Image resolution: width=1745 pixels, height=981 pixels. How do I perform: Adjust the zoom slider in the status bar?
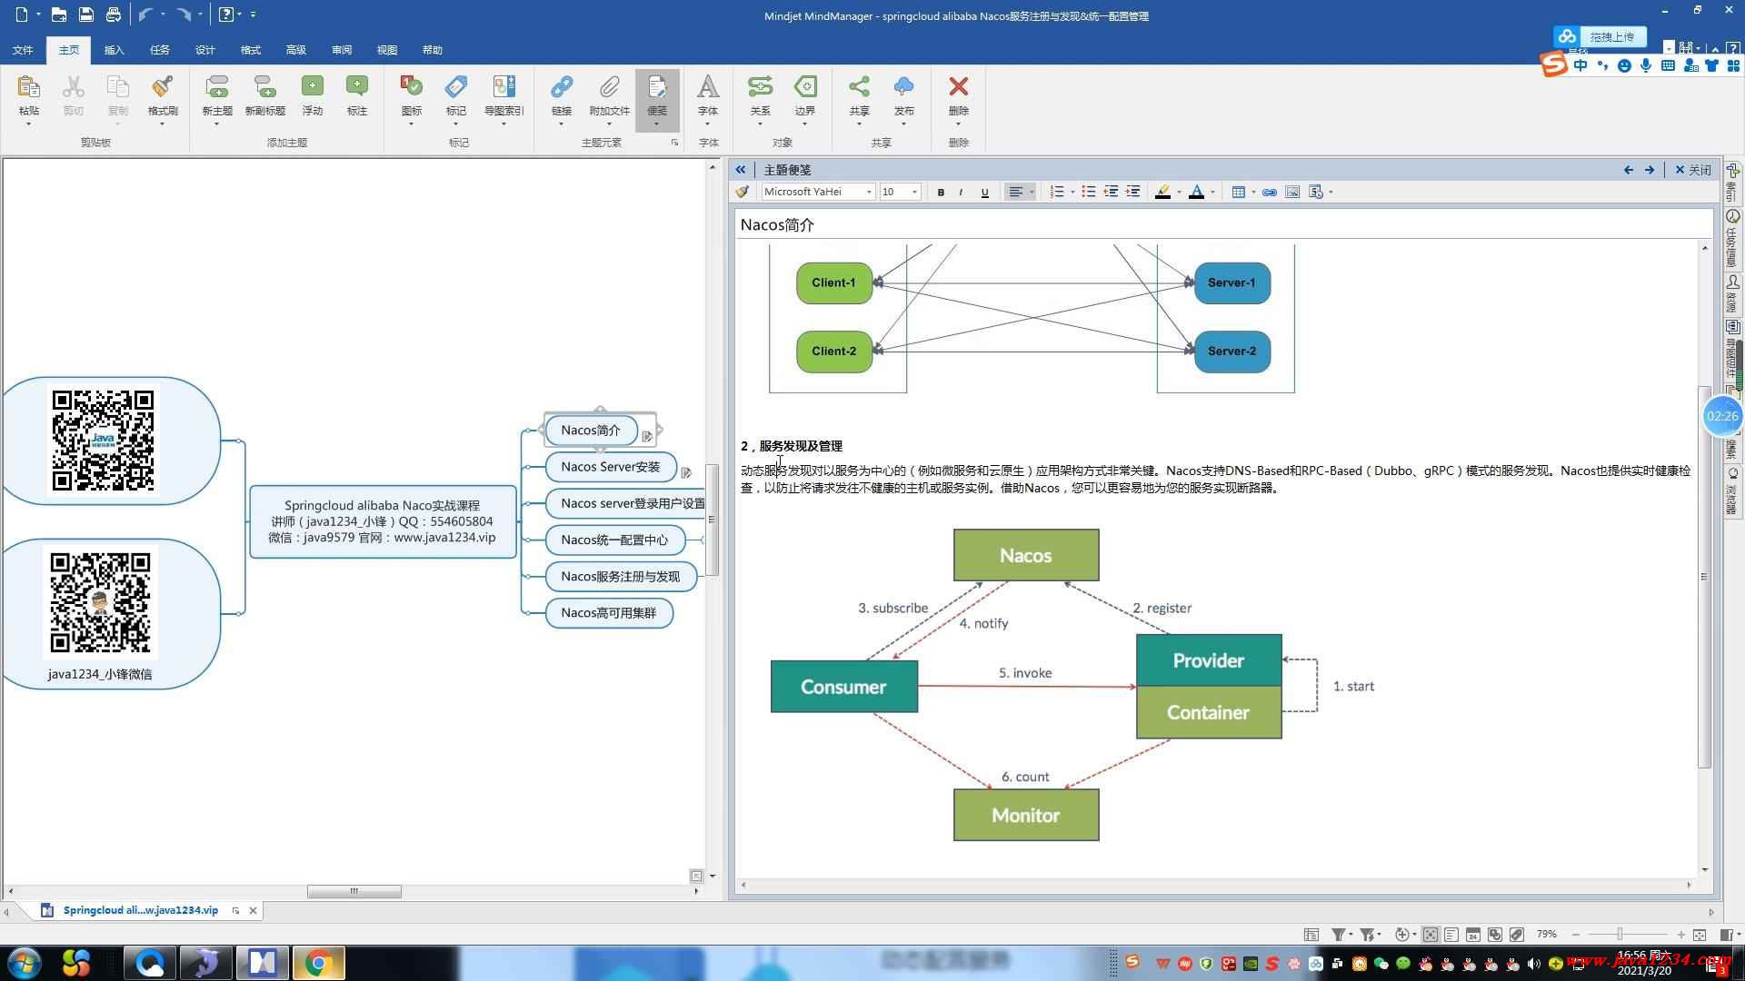click(x=1620, y=934)
